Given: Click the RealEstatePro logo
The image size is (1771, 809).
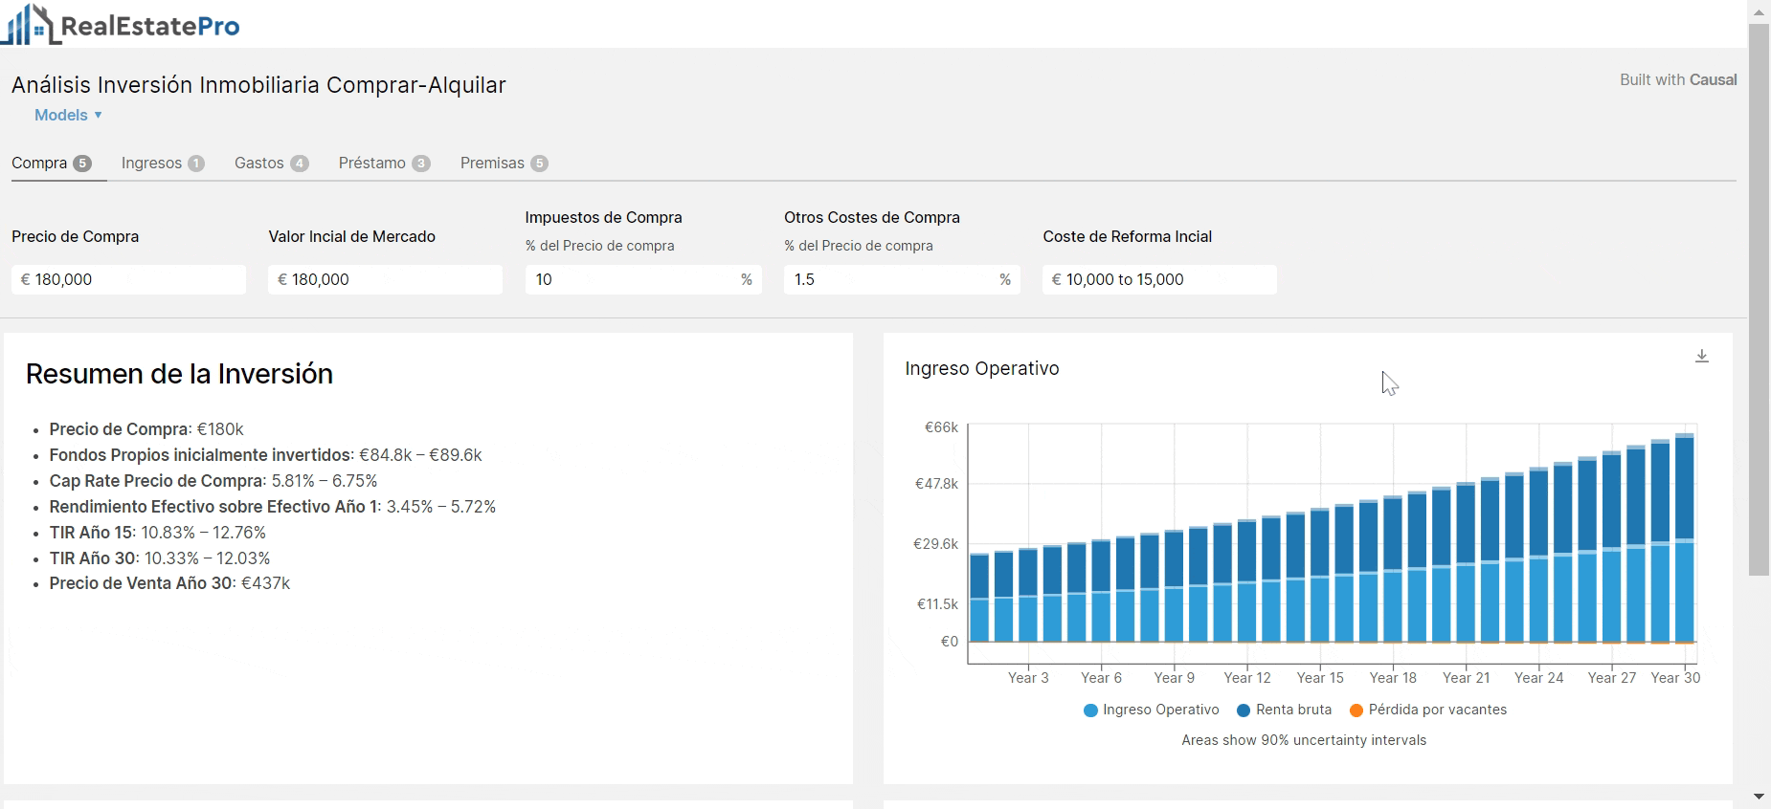Looking at the screenshot, I should [x=122, y=25].
